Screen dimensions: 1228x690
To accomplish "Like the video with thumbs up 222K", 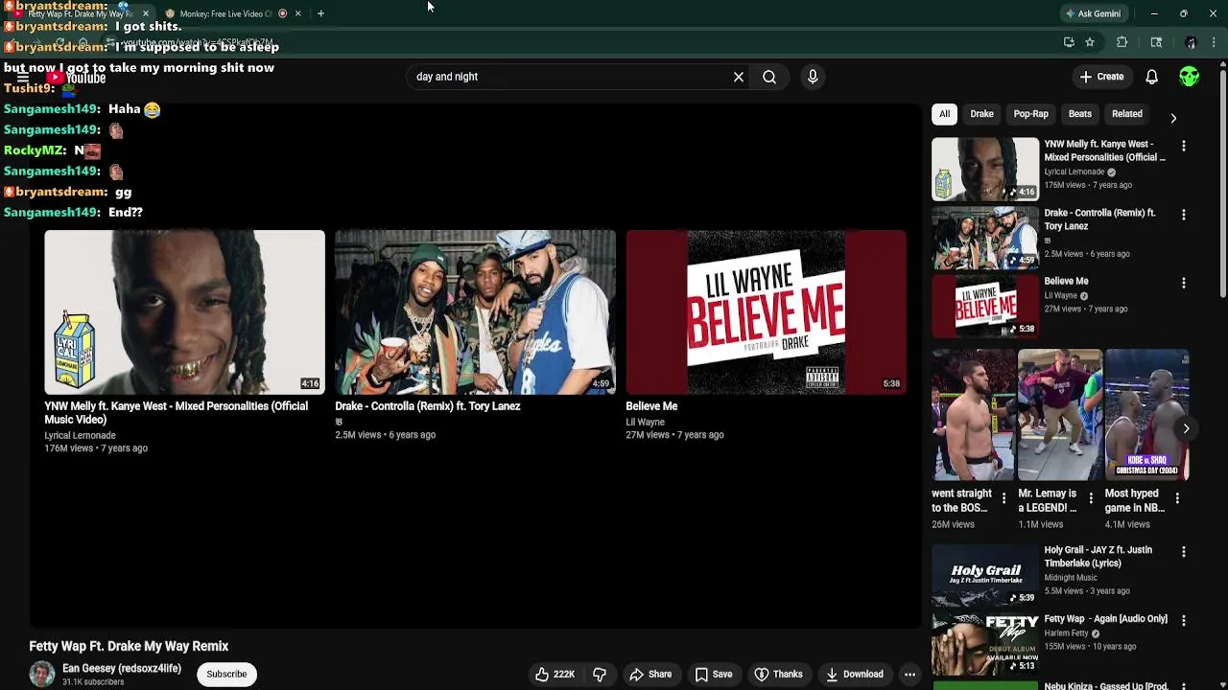I will point(555,674).
